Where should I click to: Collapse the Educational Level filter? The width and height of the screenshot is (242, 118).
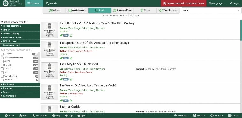tap(20, 45)
